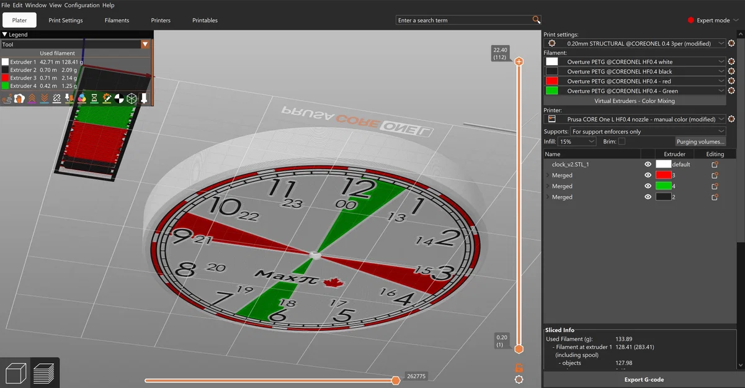Toggle Center of gravity icon
The height and width of the screenshot is (388, 745).
click(x=119, y=99)
